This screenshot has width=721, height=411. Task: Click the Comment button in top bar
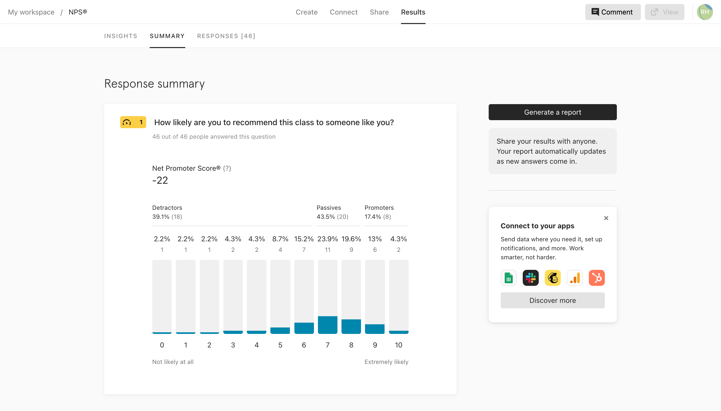(612, 12)
